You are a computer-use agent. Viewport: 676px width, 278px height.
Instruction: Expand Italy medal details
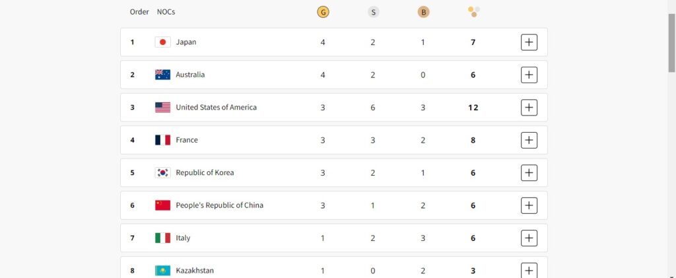pyautogui.click(x=529, y=238)
